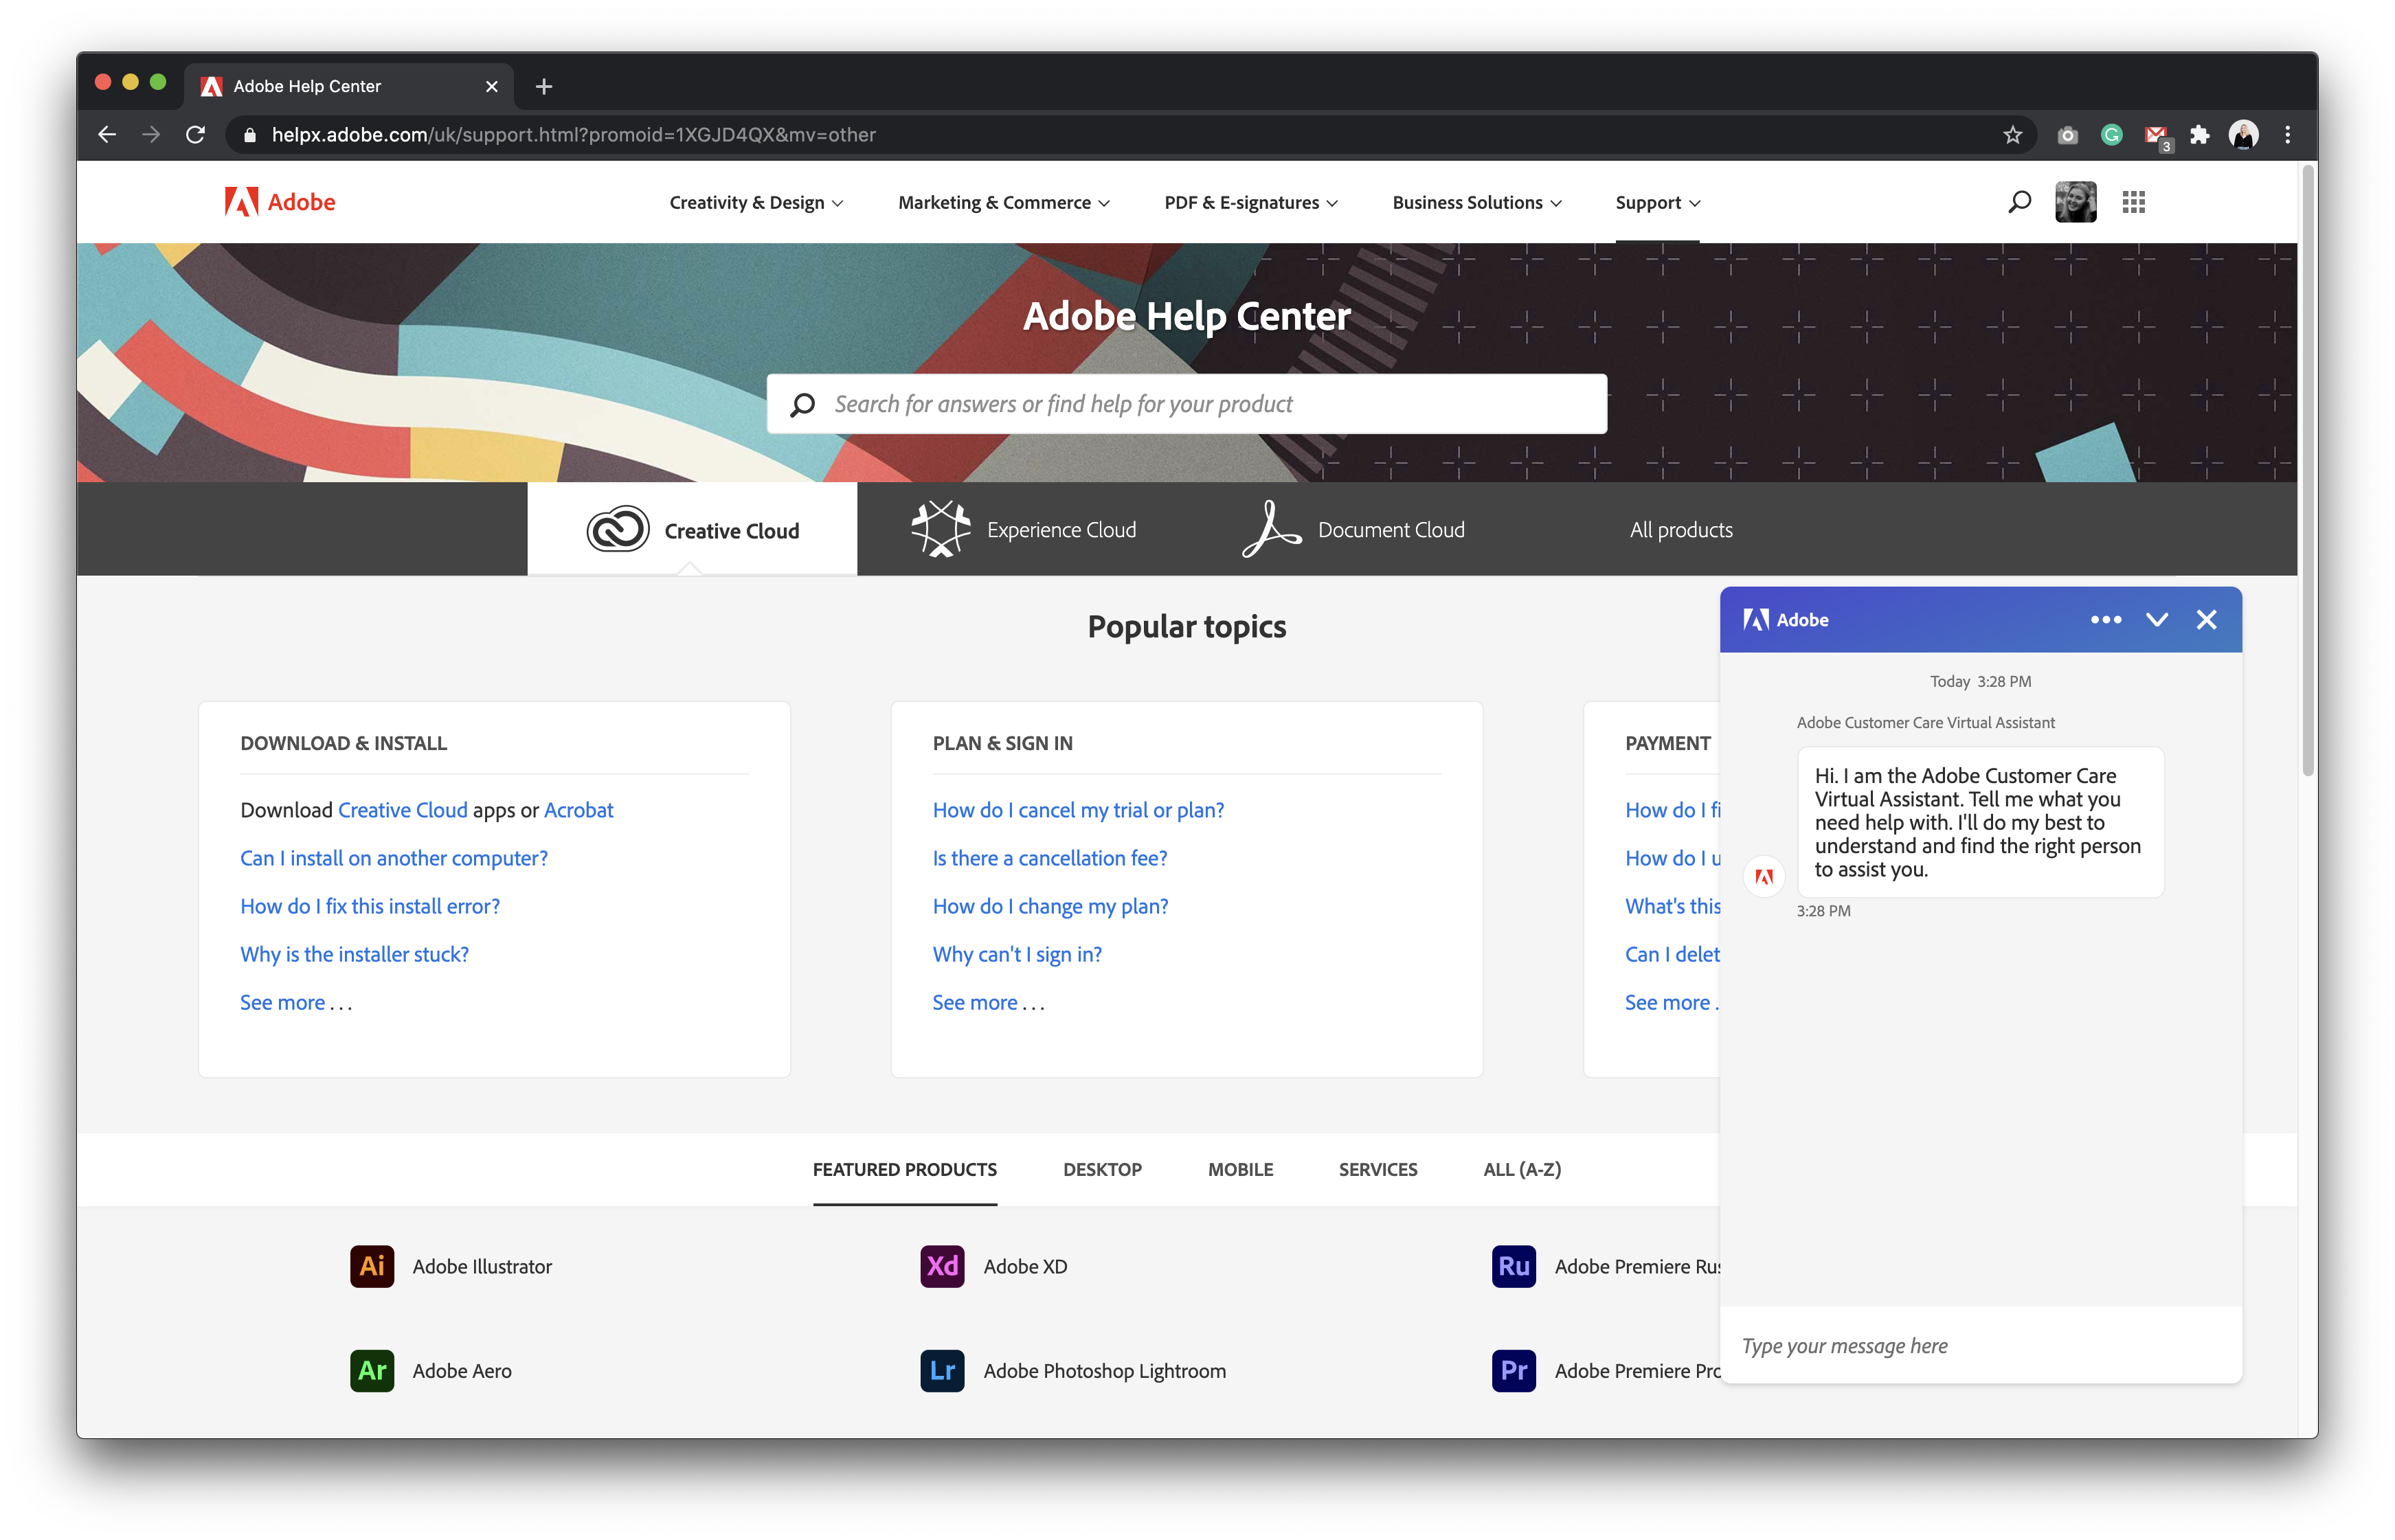2395x1540 pixels.
Task: Select the Featured Products tab
Action: pos(904,1169)
